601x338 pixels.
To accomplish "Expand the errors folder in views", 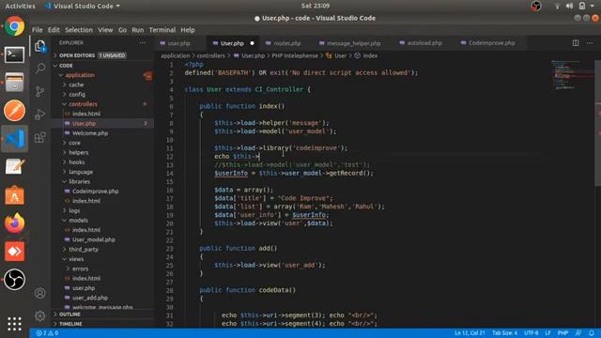I will [x=80, y=269].
